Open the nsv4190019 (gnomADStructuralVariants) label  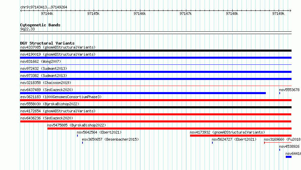58,54
